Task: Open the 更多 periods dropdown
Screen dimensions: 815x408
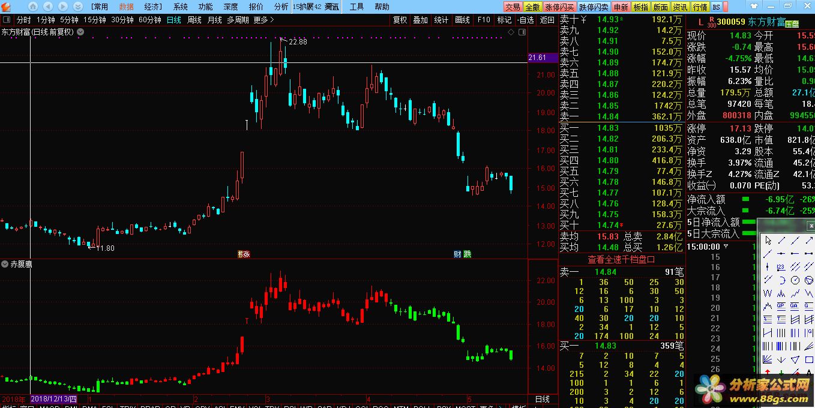Action: tap(263, 20)
